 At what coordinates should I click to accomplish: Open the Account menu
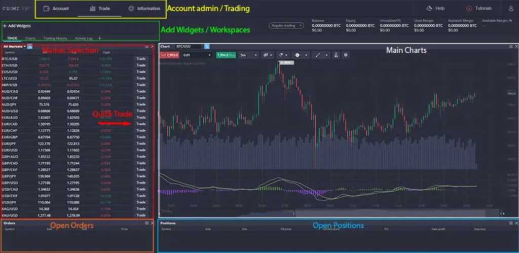[x=56, y=9]
